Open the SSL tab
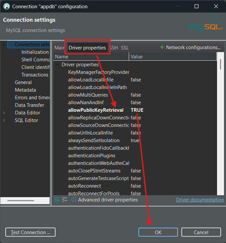226x243 pixels. [125, 48]
